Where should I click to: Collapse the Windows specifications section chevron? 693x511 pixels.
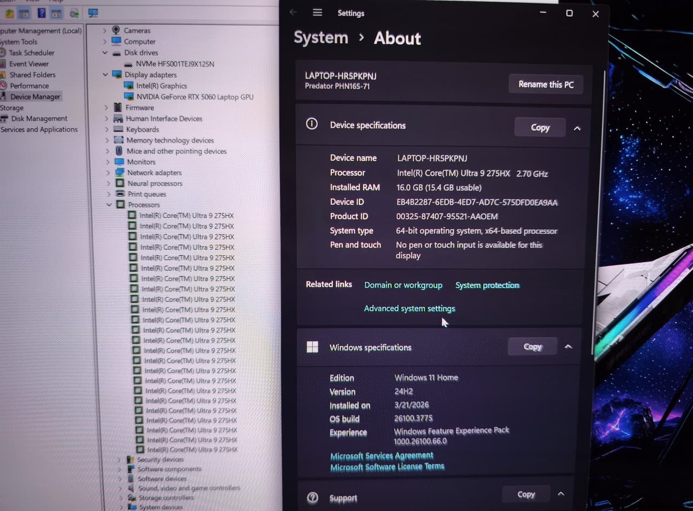(568, 347)
